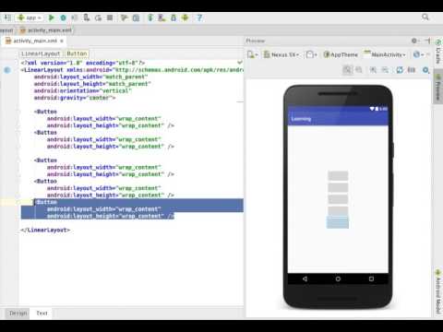Open the MainActivity association dropdown
Image resolution: width=443 pixels, height=332 pixels.
click(385, 54)
